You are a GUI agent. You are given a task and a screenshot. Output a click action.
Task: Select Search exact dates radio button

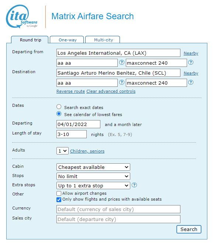coord(59,107)
